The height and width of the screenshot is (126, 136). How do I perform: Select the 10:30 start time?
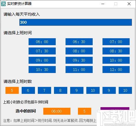click(42, 70)
